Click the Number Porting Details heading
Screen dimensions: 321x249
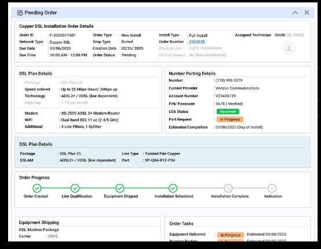(192, 74)
